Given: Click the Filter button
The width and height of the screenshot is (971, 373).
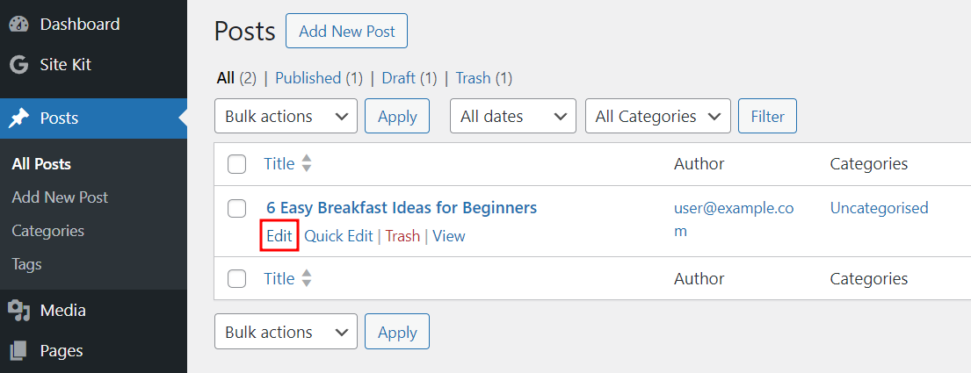Looking at the screenshot, I should (767, 116).
